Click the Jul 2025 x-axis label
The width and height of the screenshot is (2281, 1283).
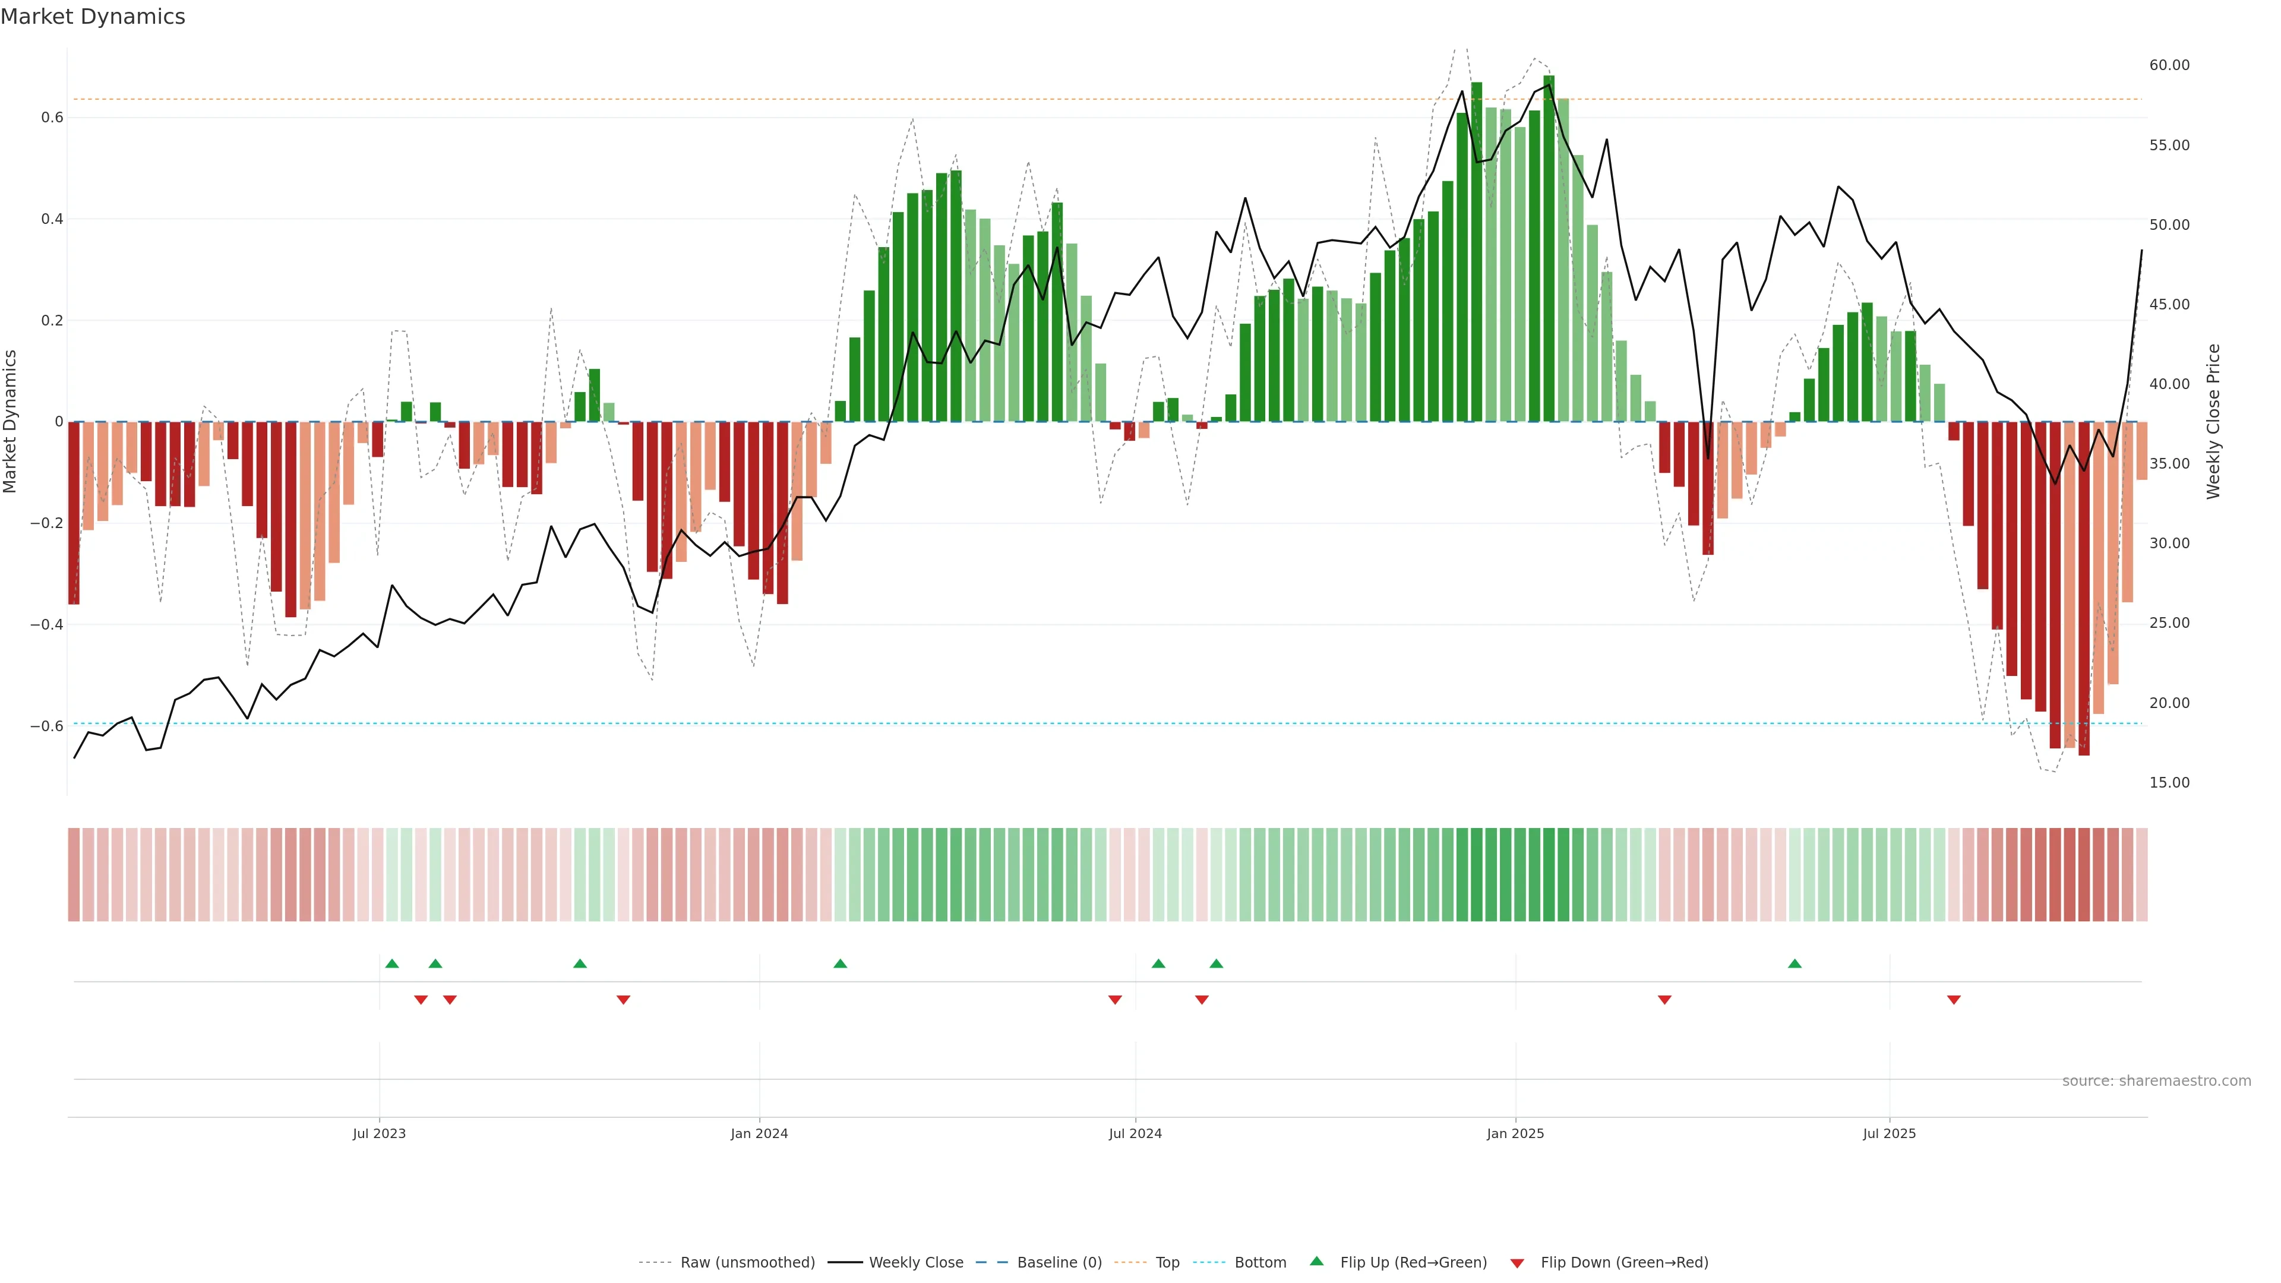click(1889, 1133)
